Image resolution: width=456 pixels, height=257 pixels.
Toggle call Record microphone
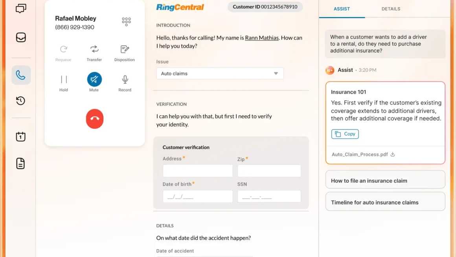(125, 80)
